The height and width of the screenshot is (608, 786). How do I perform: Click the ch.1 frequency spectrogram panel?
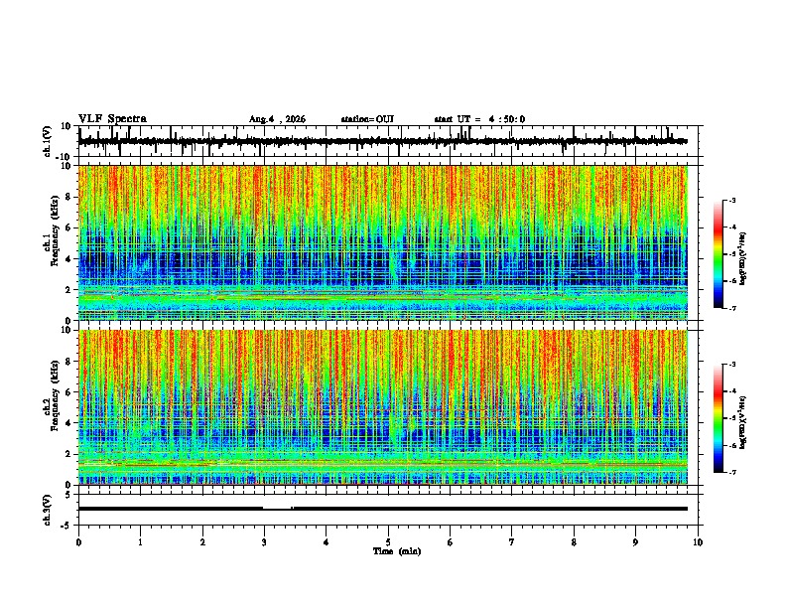[383, 242]
